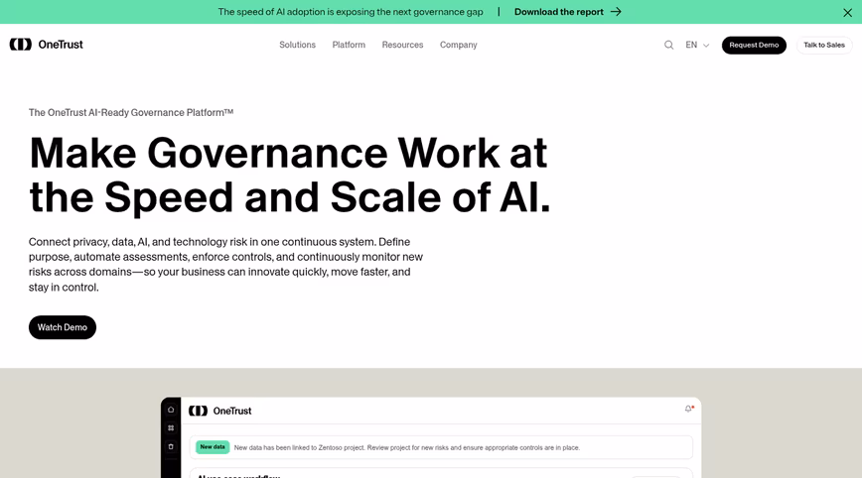Click the home icon in demo sidebar

pyautogui.click(x=171, y=410)
